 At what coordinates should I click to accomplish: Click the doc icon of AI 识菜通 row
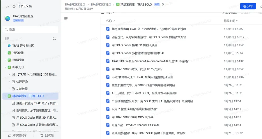108,61
